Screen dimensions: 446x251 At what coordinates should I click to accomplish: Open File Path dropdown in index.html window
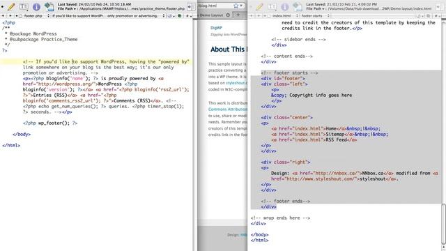point(316,9)
